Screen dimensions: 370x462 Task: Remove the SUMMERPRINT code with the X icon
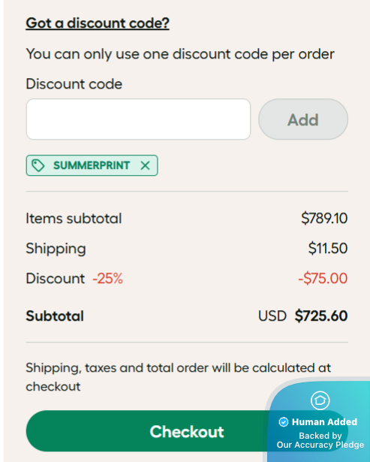145,165
